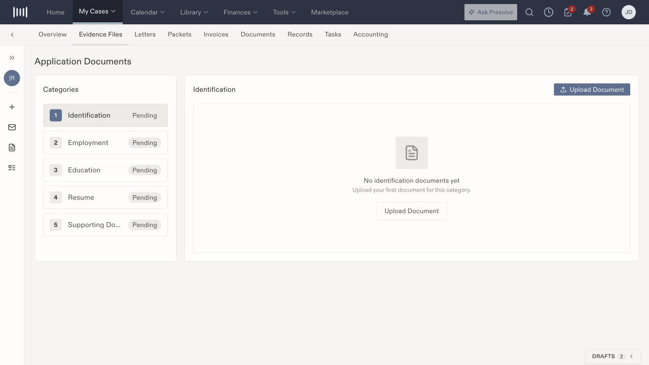Open the mail envelope sidebar icon
Viewport: 649px width, 365px height.
point(12,127)
